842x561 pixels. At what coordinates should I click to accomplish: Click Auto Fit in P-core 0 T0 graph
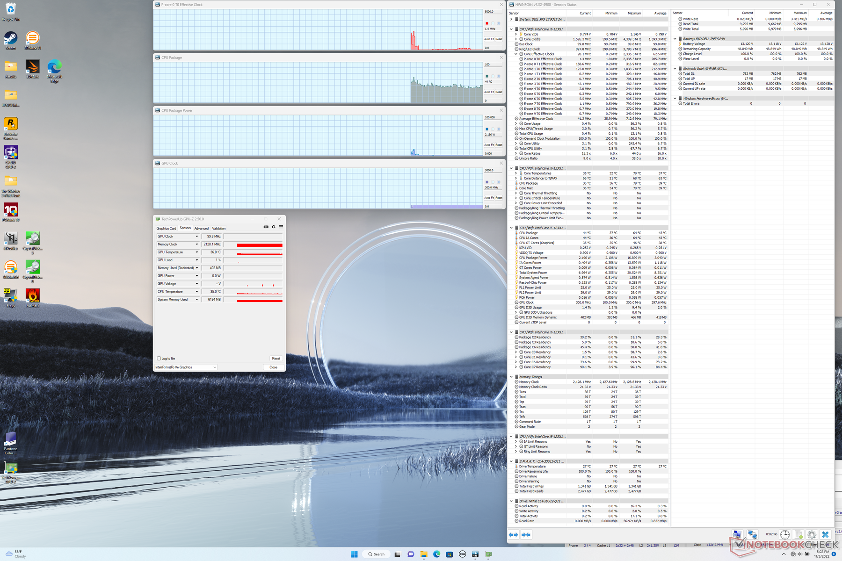pyautogui.click(x=489, y=39)
